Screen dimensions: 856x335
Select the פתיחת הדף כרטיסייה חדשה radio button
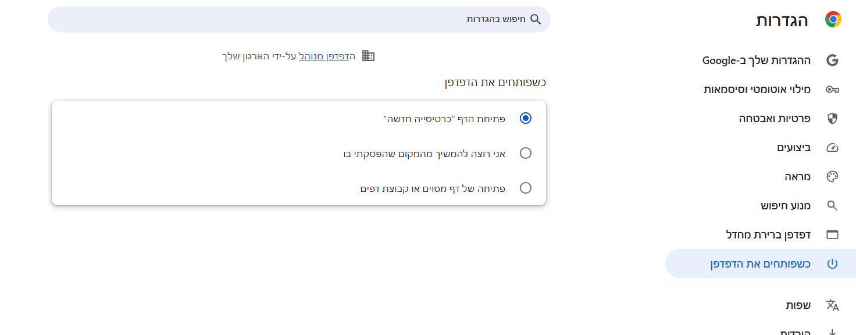[x=526, y=117]
